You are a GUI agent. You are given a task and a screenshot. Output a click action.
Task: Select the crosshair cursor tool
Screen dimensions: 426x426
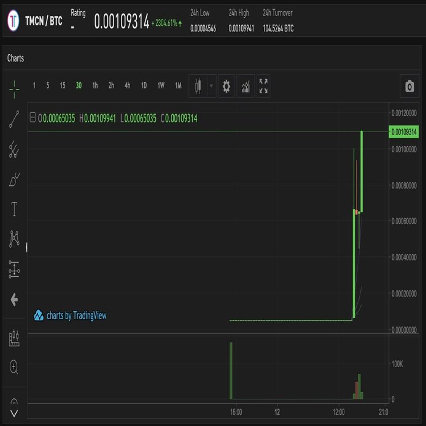[14, 90]
